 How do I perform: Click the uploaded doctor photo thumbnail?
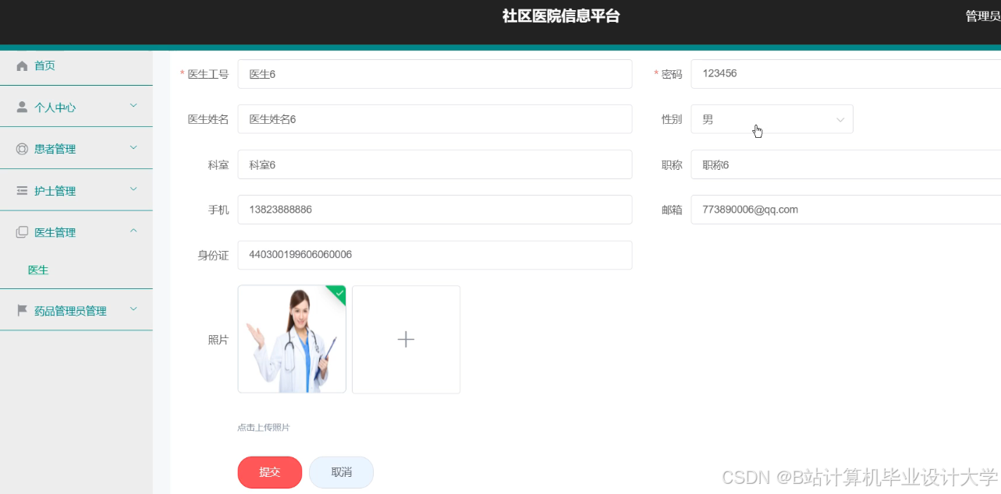tap(292, 339)
